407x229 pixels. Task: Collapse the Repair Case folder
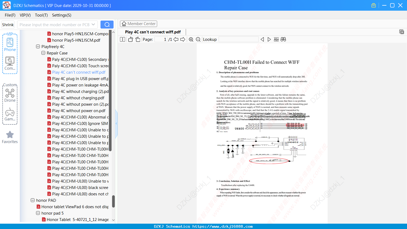[x=43, y=53]
